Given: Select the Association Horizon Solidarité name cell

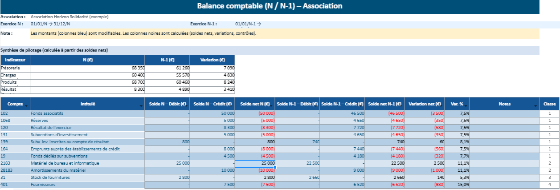Looking at the screenshot, I should point(69,17).
